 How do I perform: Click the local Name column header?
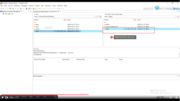tap(36, 20)
